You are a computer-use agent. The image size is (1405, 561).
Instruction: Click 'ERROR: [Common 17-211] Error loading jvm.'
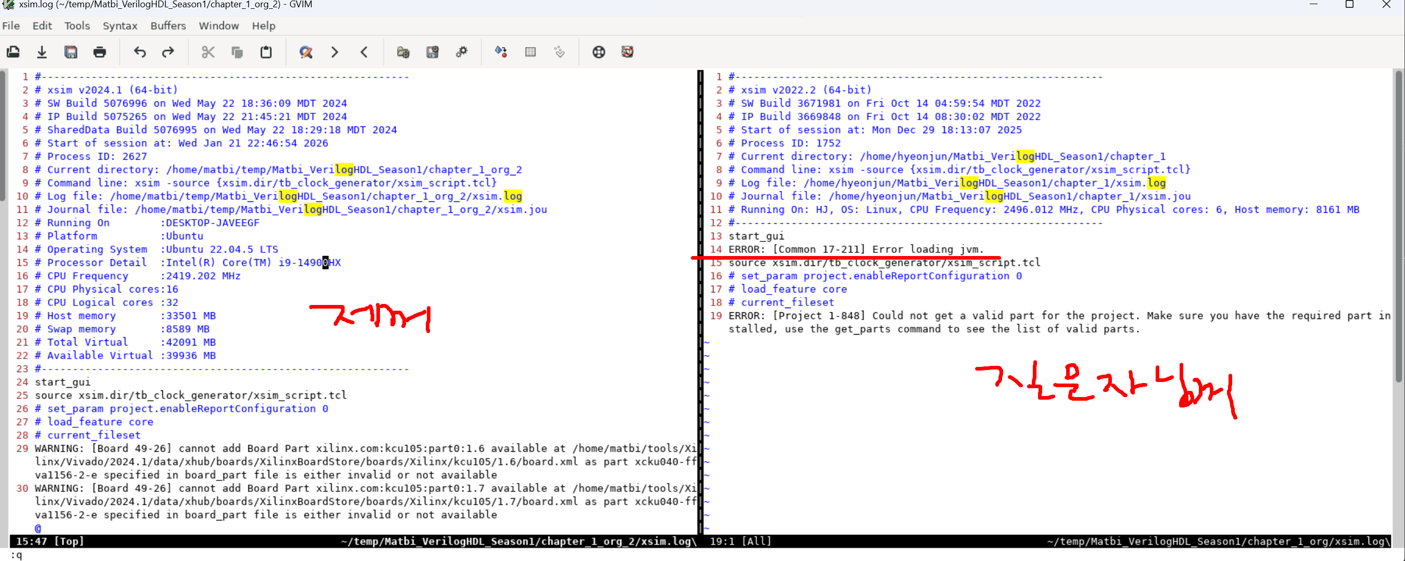point(856,249)
